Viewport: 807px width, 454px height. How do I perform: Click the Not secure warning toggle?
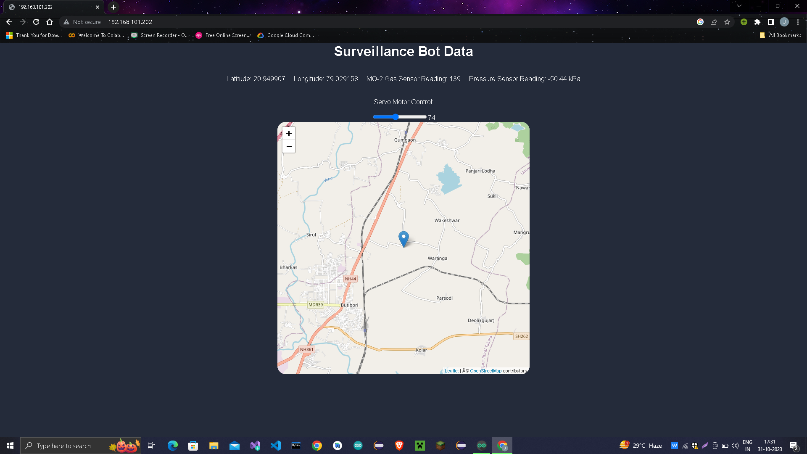click(x=82, y=22)
